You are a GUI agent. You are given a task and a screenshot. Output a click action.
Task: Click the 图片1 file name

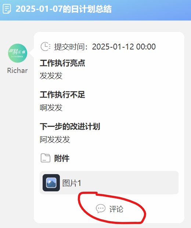pyautogui.click(x=72, y=183)
